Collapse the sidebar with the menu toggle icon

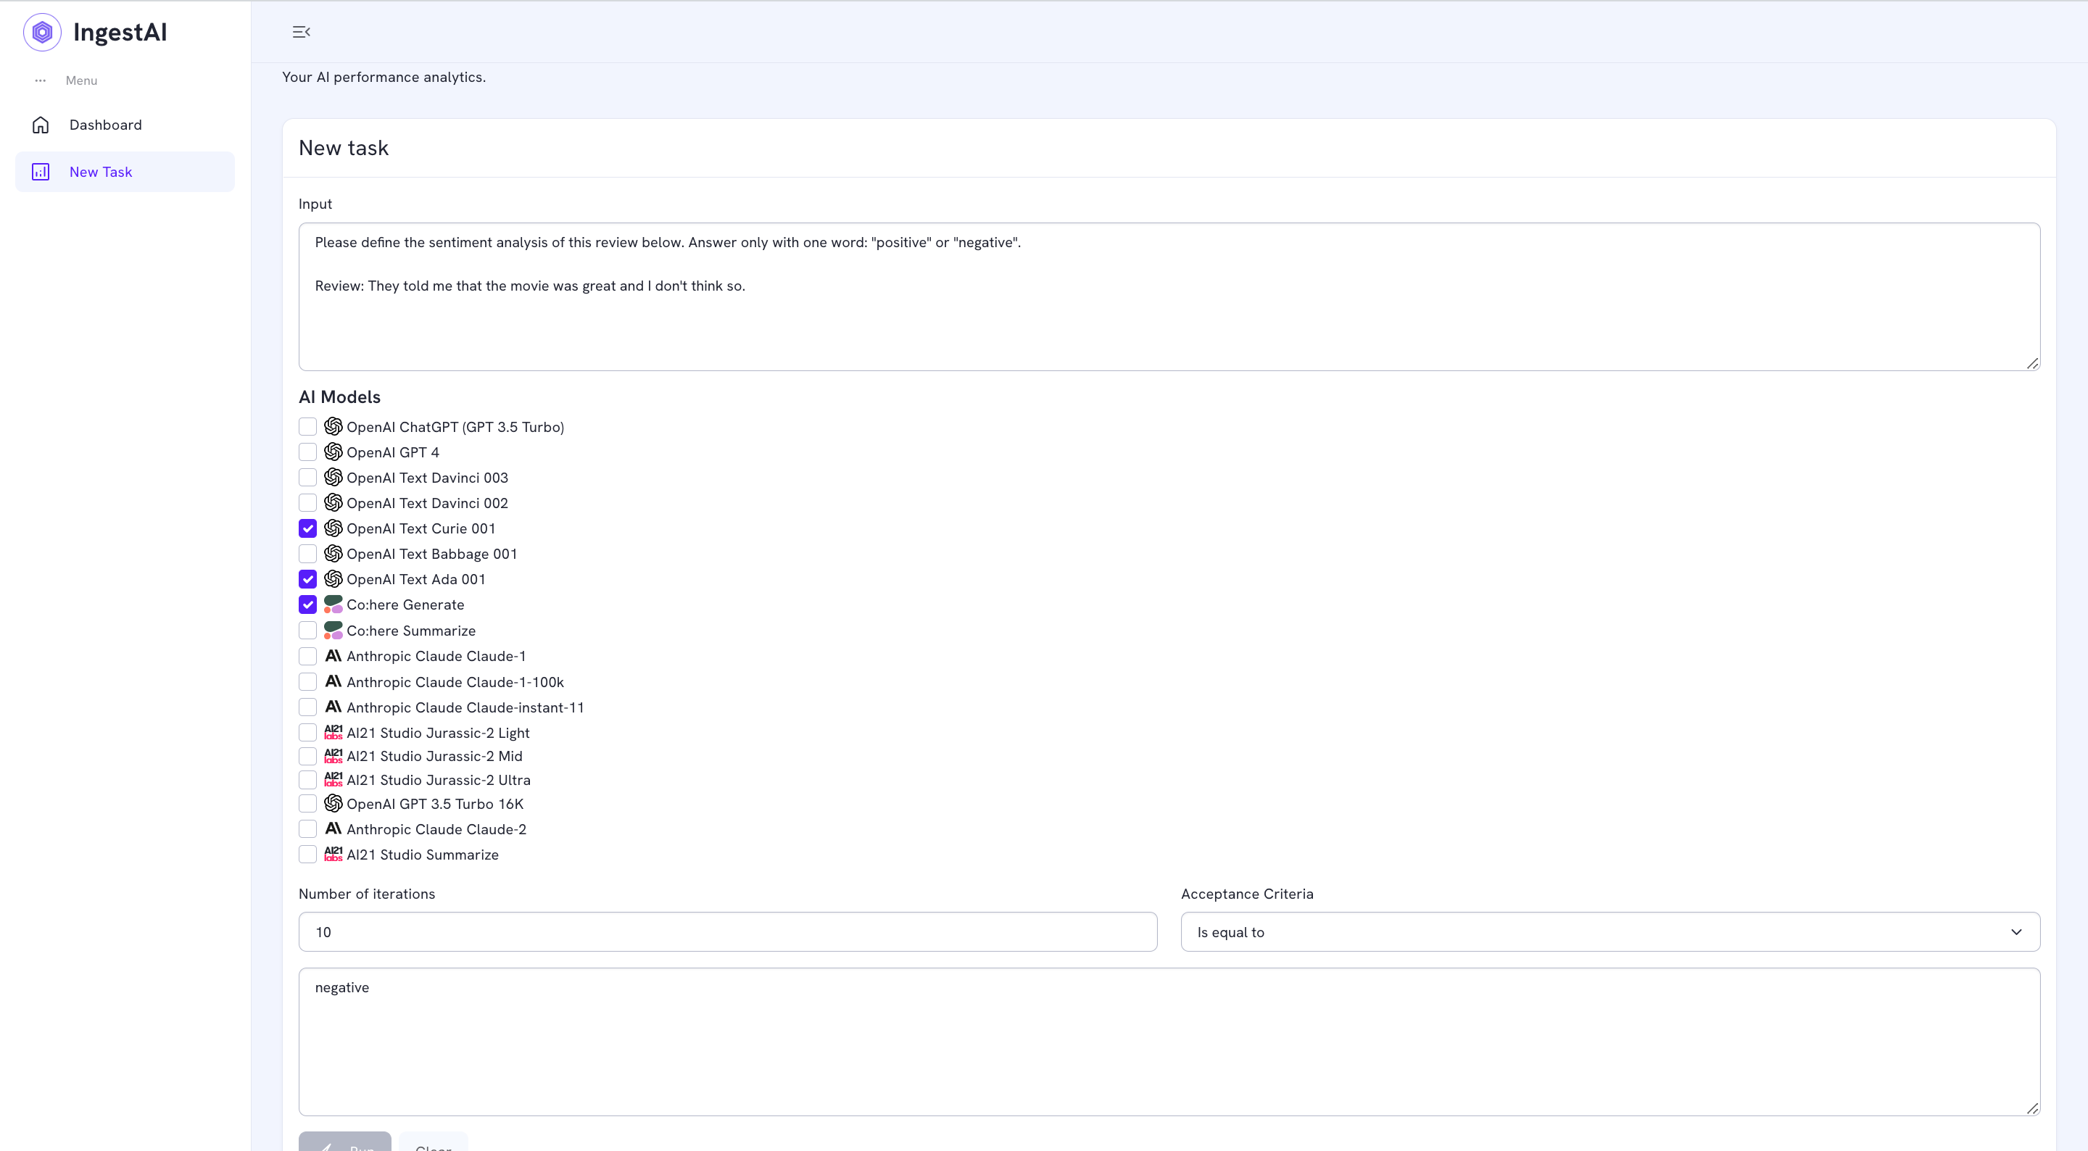[x=301, y=32]
